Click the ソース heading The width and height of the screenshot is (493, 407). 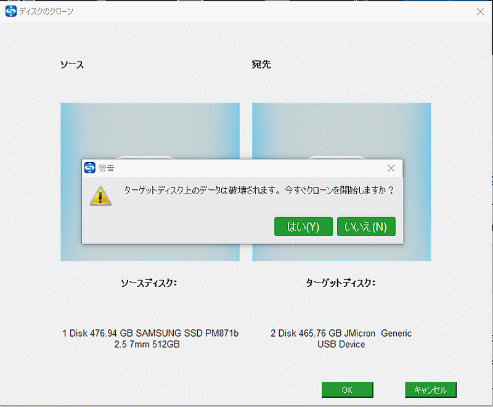(72, 65)
